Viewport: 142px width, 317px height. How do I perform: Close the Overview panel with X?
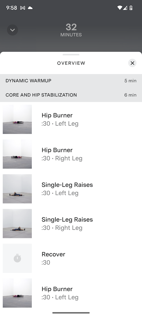[132, 63]
